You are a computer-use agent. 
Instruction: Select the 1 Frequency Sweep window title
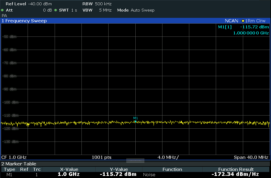coord(24,21)
